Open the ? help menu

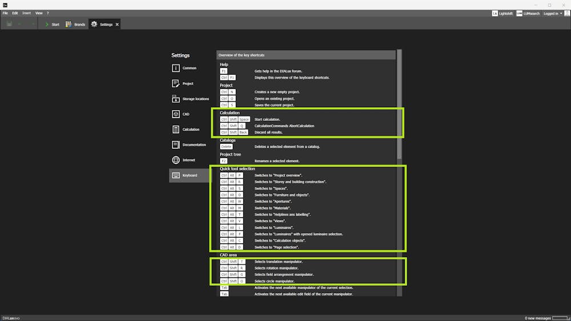pos(48,13)
